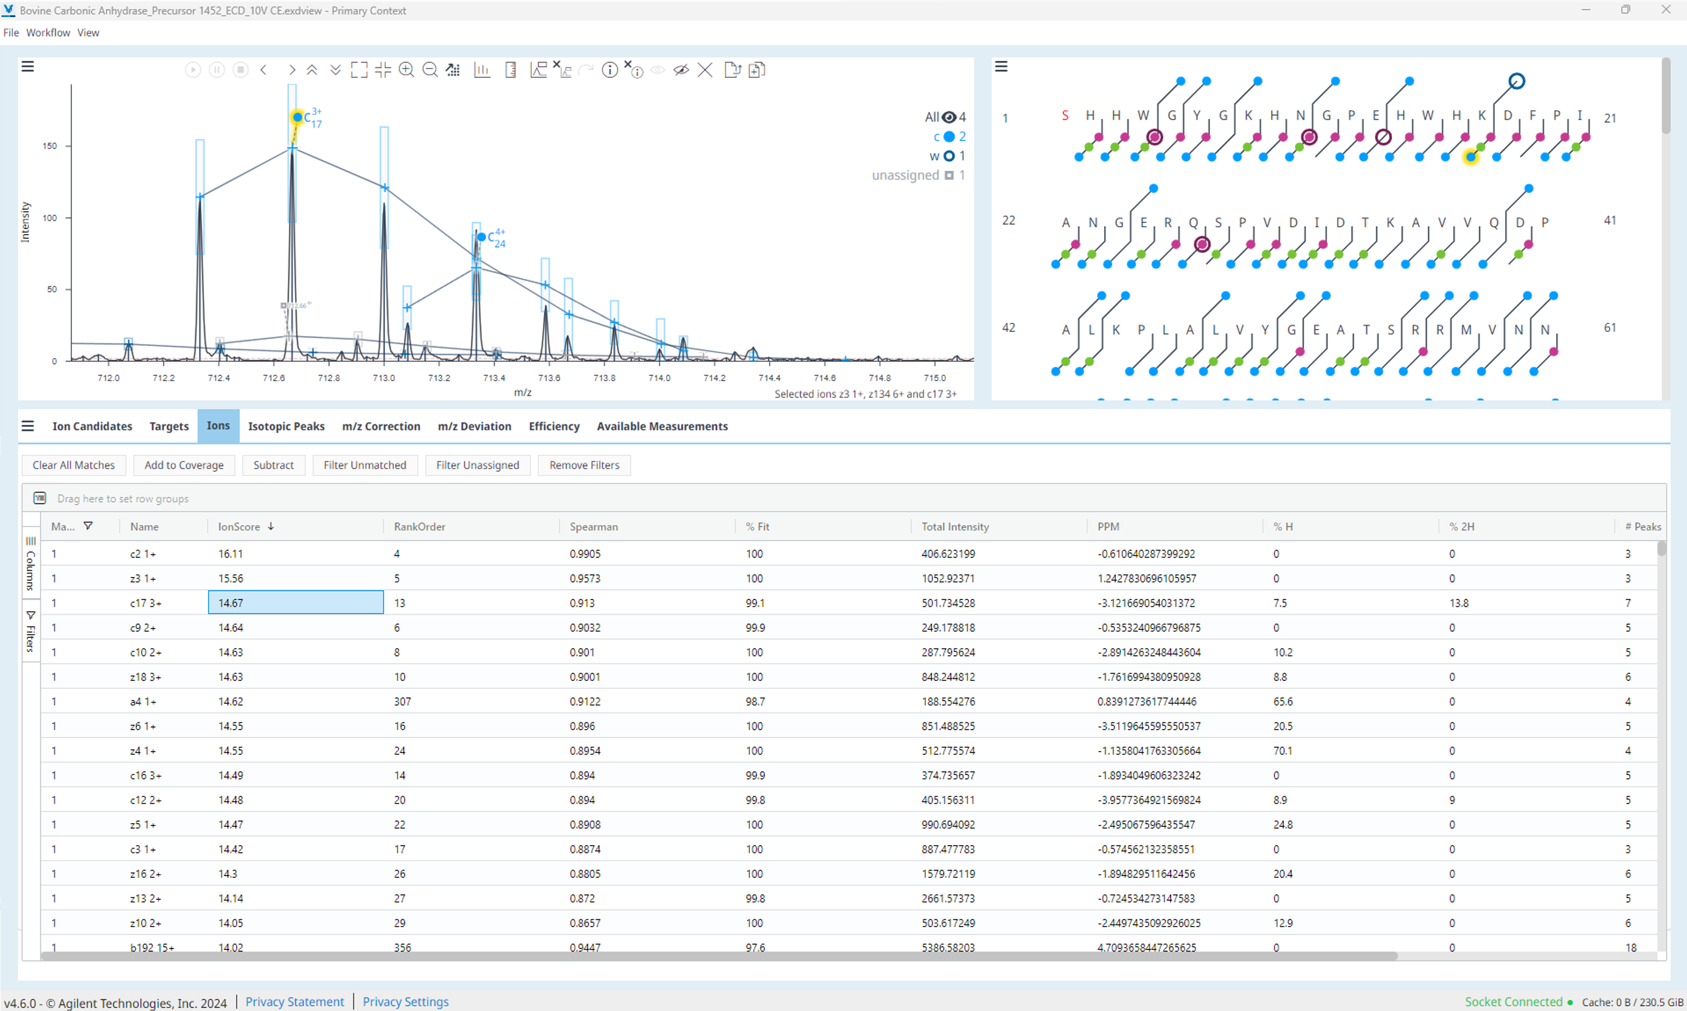
Task: Open the File menu
Action: pos(11,33)
